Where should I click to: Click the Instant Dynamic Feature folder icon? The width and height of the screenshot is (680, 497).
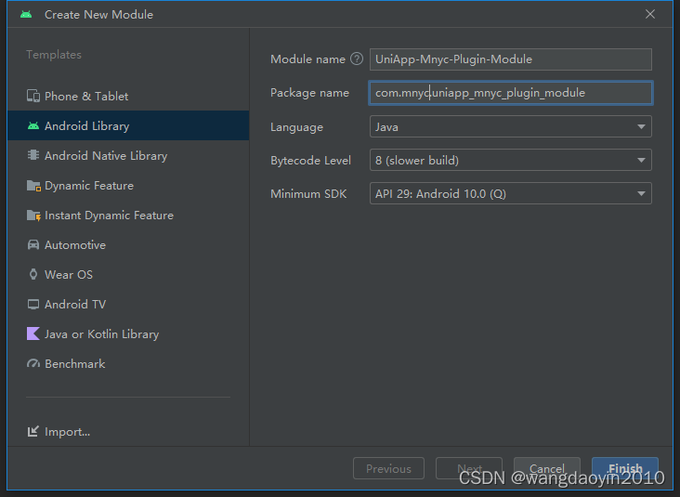click(x=33, y=216)
